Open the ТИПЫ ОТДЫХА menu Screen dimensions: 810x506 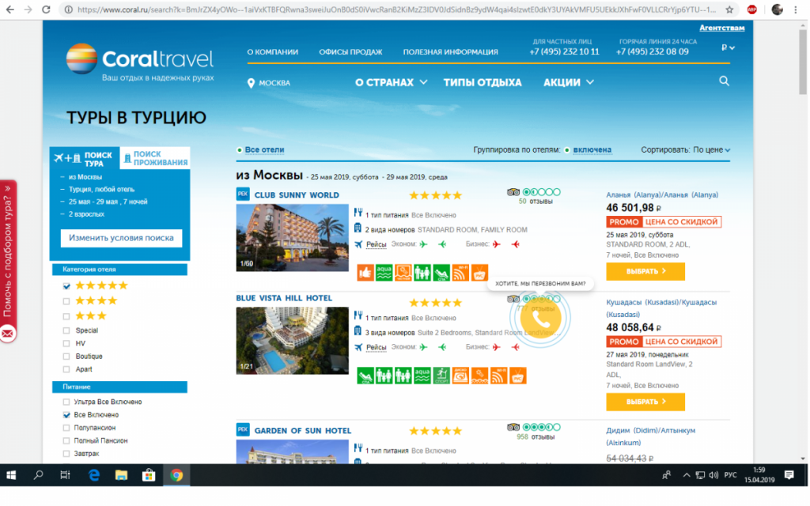pos(483,82)
